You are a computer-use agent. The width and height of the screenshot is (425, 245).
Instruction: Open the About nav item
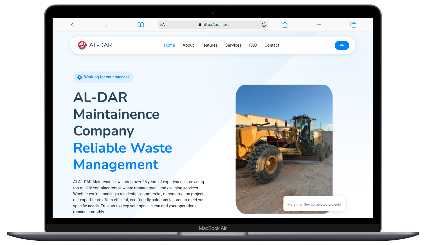[188, 45]
